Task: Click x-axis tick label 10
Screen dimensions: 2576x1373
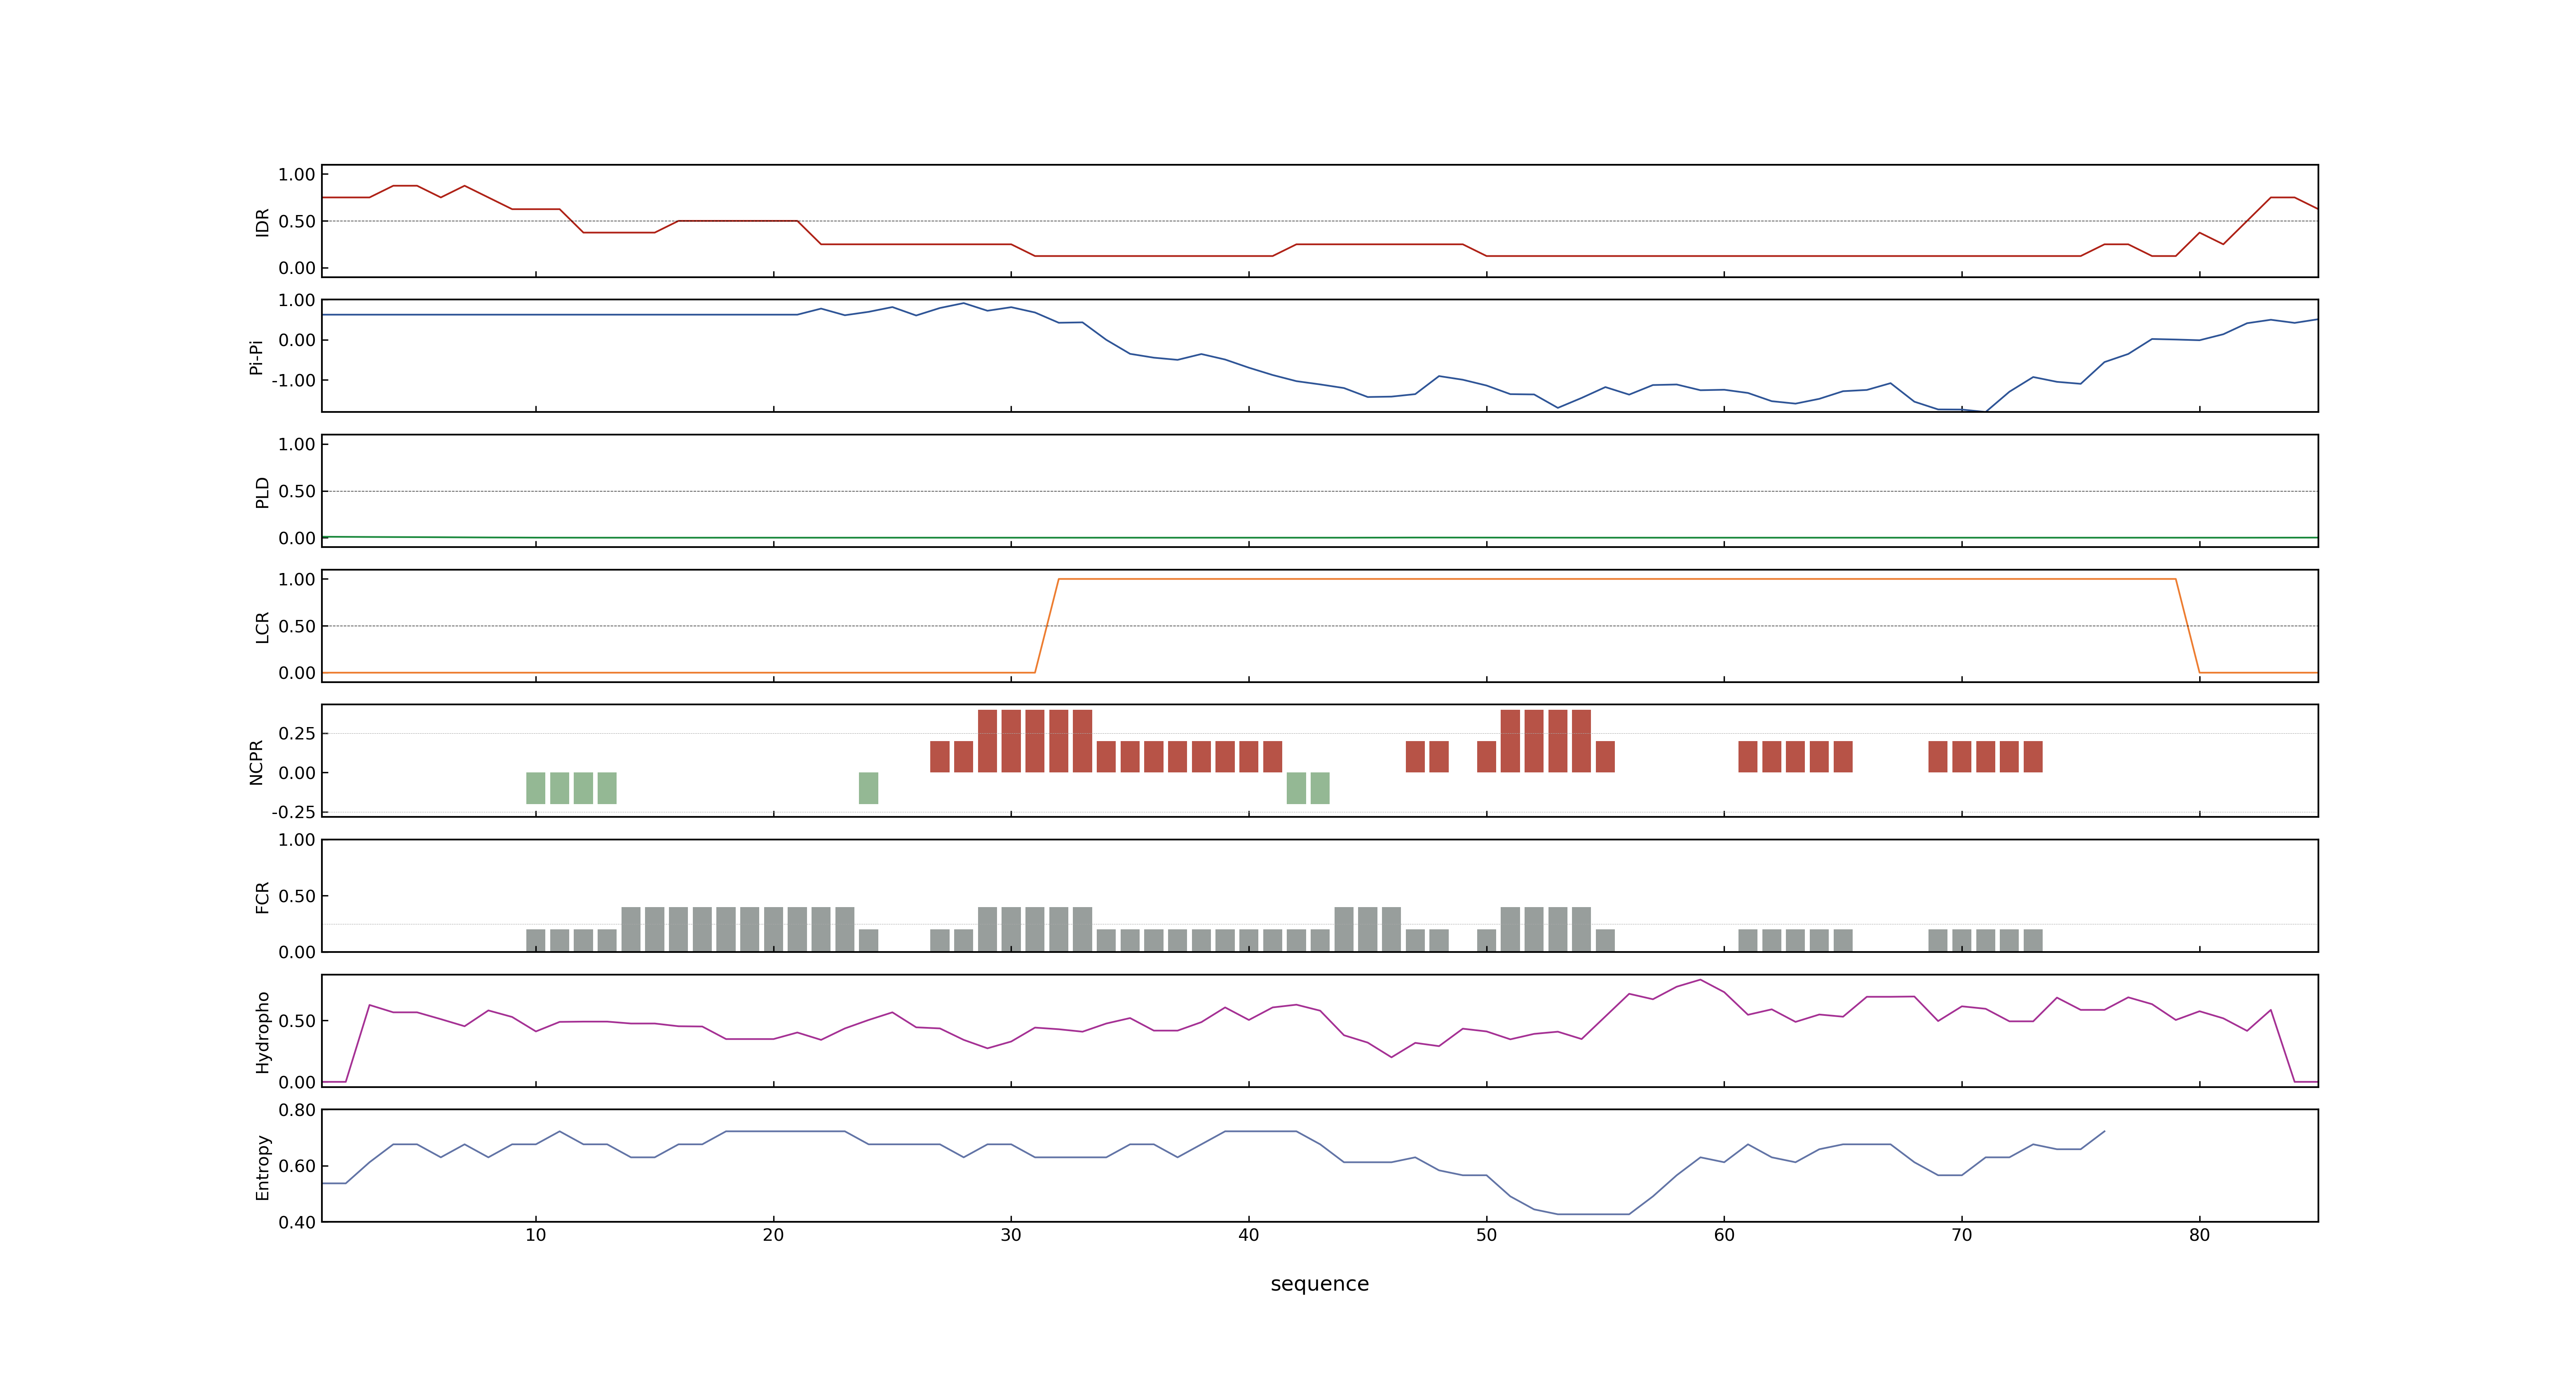Action: click(536, 1235)
